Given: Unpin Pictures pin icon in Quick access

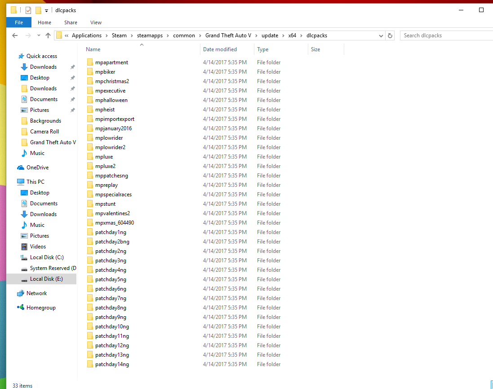Looking at the screenshot, I should pyautogui.click(x=73, y=110).
